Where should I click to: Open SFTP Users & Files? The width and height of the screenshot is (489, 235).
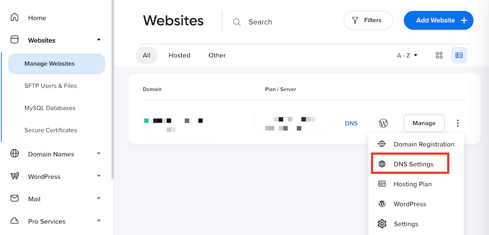50,86
